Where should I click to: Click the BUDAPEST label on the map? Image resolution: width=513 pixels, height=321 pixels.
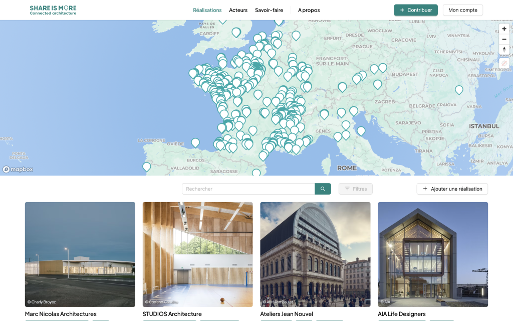405,74
